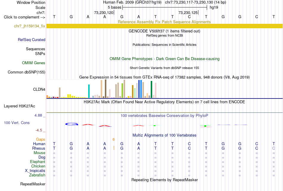
Task: Click the -4.5 PhyloP lower scale value
Action: [x=39, y=130]
